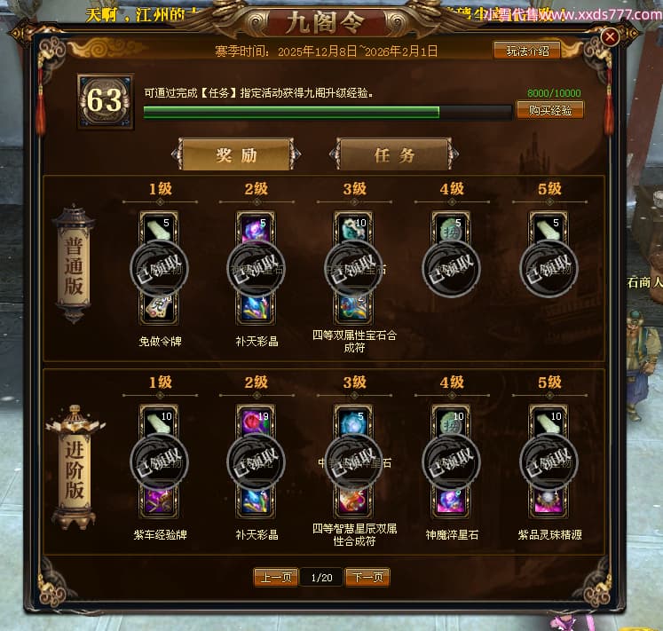Select the 紫车经验牌 icon in 进阶版 1级
This screenshot has height=631, width=663.
pos(159,501)
